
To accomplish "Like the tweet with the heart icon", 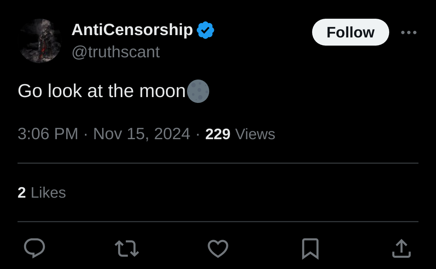I will (218, 248).
